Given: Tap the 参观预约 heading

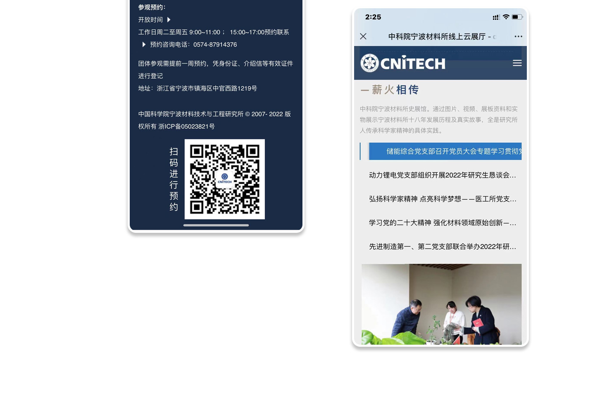Looking at the screenshot, I should pos(152,7).
